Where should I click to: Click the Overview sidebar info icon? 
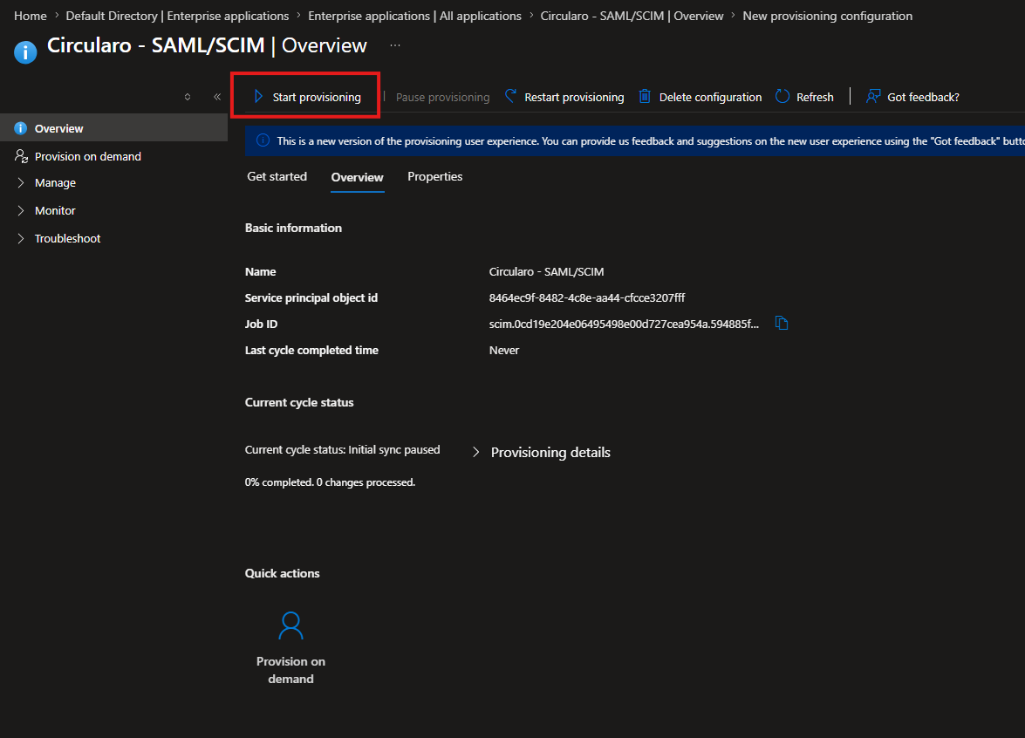tap(21, 128)
